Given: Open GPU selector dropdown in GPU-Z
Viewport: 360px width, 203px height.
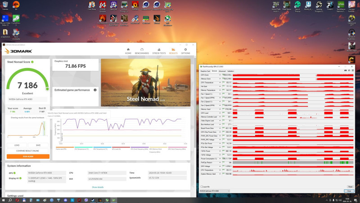Looking at the screenshot, I should (215, 191).
